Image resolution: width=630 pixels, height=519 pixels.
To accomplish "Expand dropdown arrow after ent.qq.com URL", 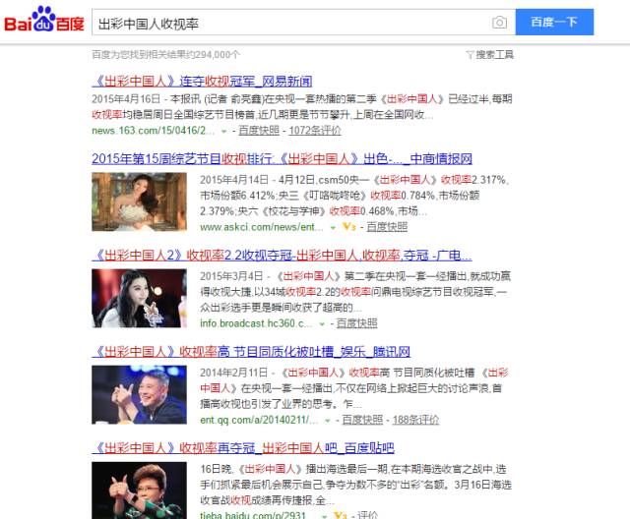I will 328,421.
